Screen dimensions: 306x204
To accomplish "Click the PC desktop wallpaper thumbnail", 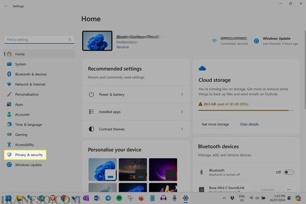I will [x=97, y=41].
